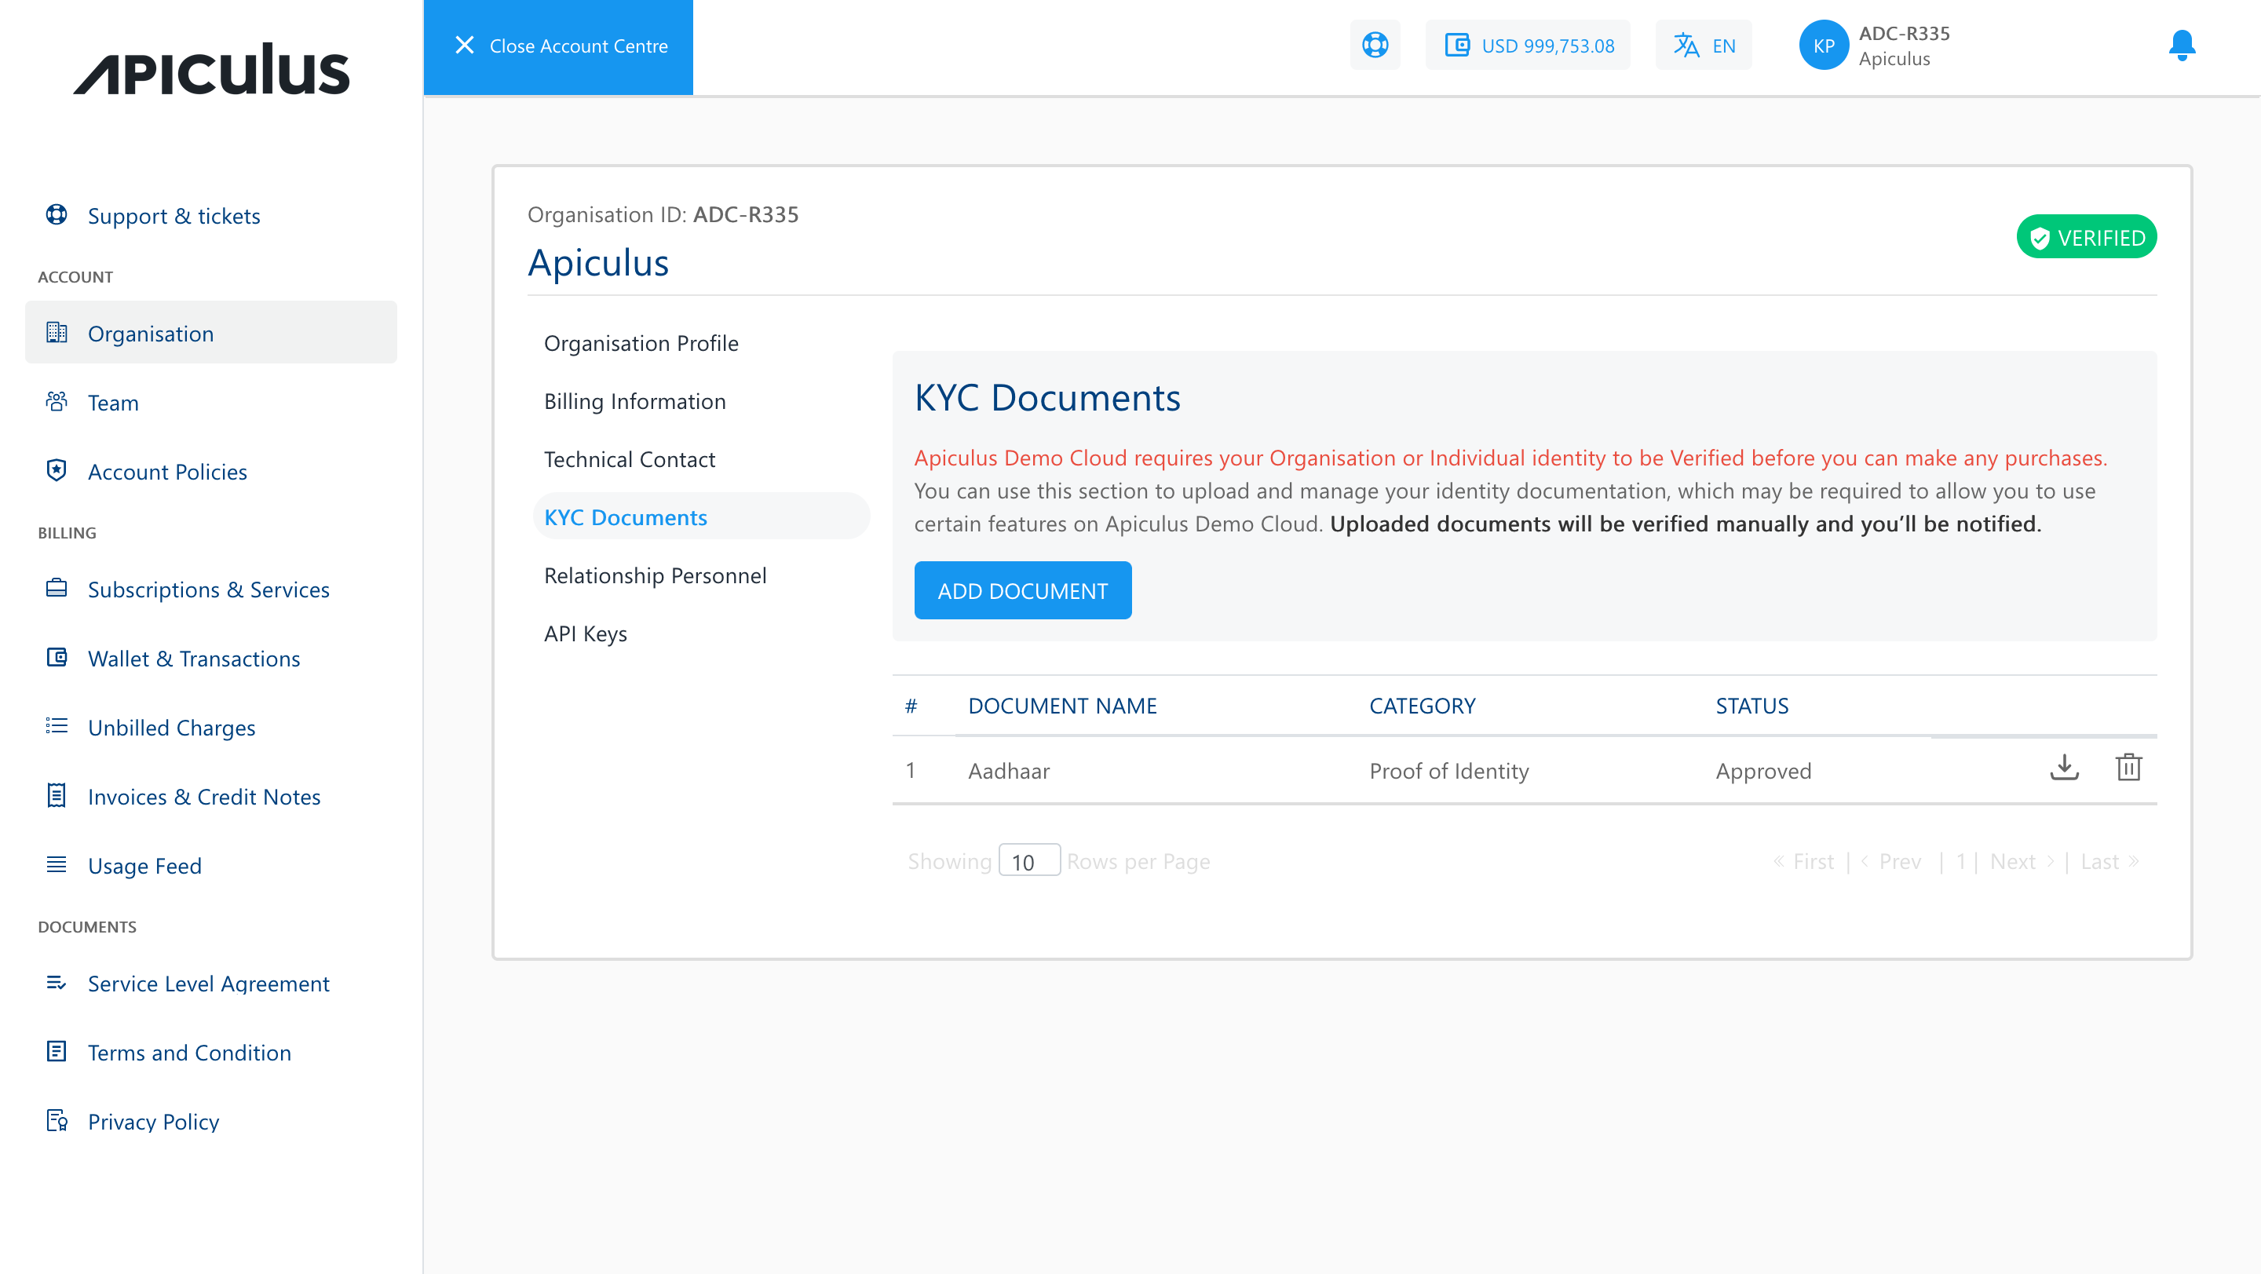The width and height of the screenshot is (2261, 1274).
Task: Open Technical Contact section
Action: (x=630, y=459)
